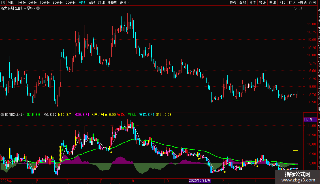Toggle the left sidebar panel icon

(x=3, y=3)
